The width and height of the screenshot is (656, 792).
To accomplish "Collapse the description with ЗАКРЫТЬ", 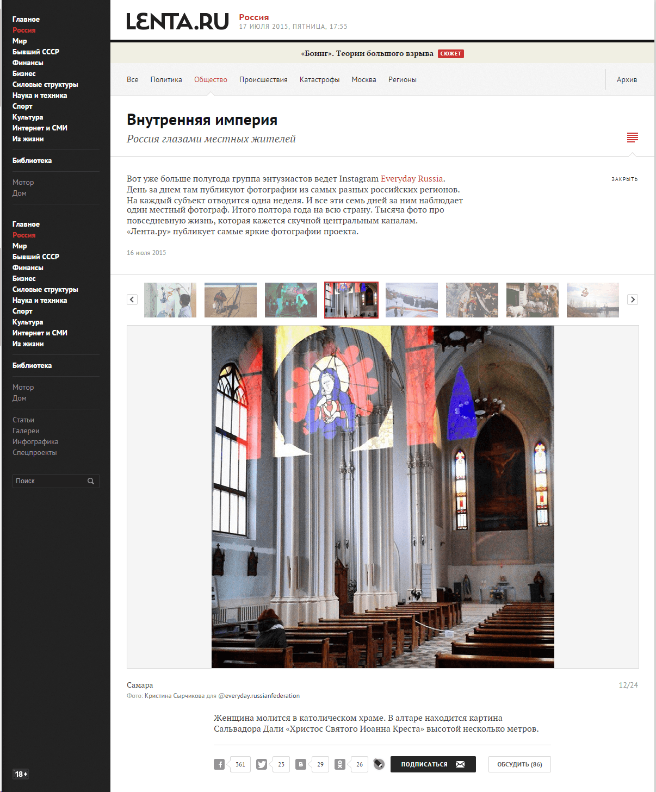I will click(x=624, y=179).
